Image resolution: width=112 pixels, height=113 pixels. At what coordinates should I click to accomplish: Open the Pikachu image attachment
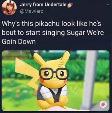click(x=55, y=81)
